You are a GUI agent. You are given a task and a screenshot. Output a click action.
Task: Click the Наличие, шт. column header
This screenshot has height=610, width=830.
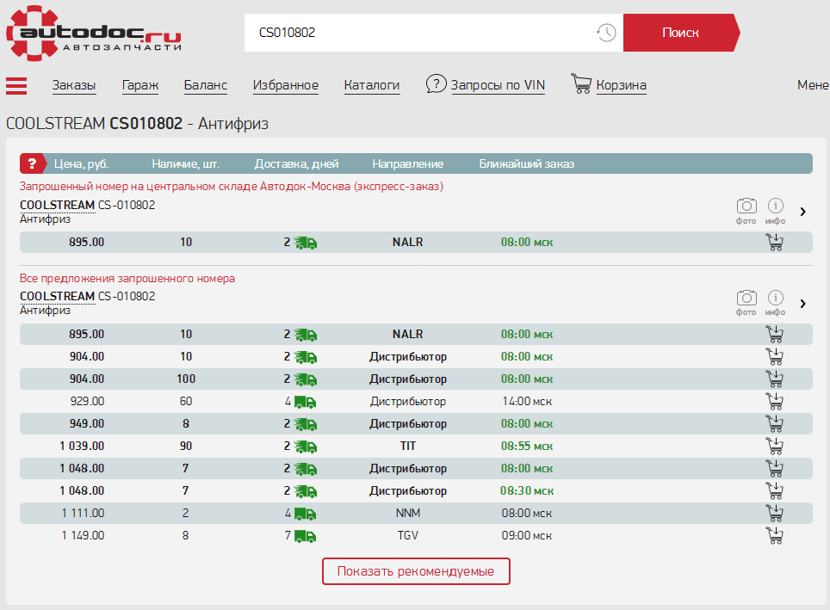tap(186, 164)
